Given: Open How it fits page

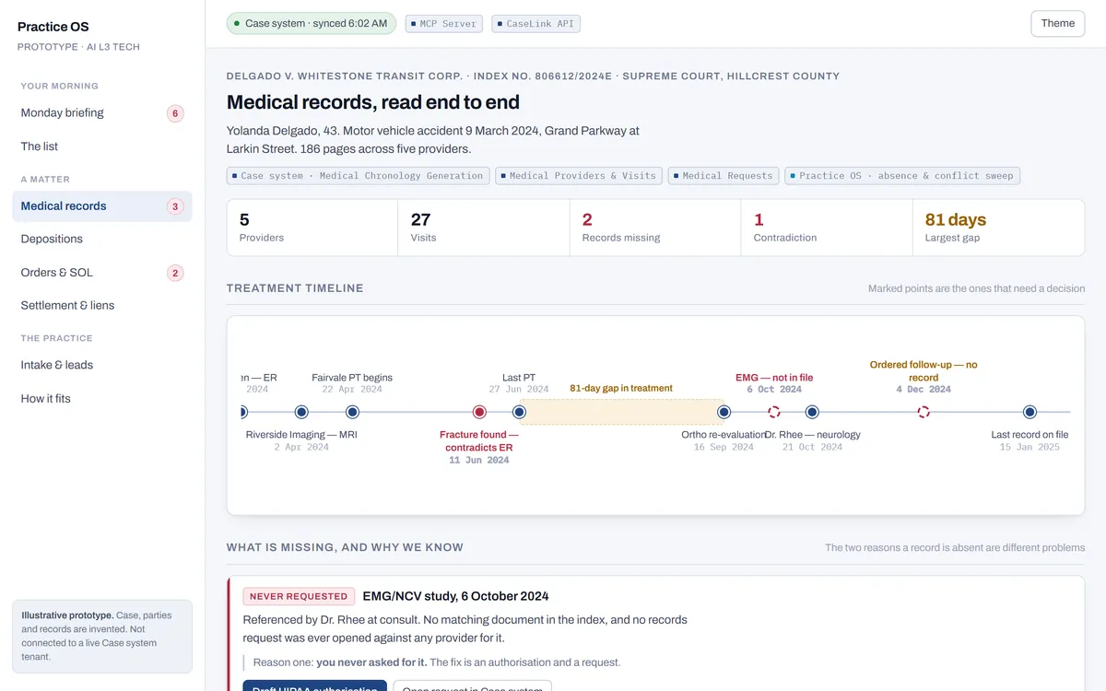Looking at the screenshot, I should pos(101,399).
